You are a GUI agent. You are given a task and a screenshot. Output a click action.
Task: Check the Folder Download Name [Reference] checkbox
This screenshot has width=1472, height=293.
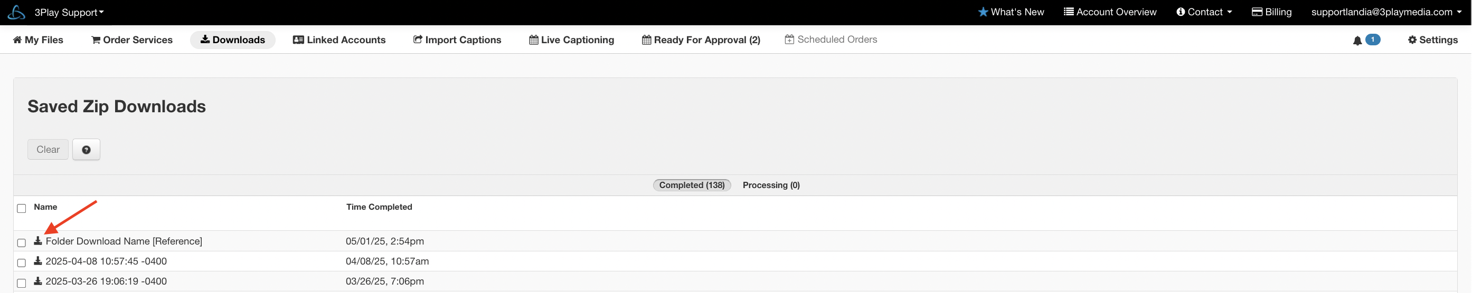(x=22, y=243)
